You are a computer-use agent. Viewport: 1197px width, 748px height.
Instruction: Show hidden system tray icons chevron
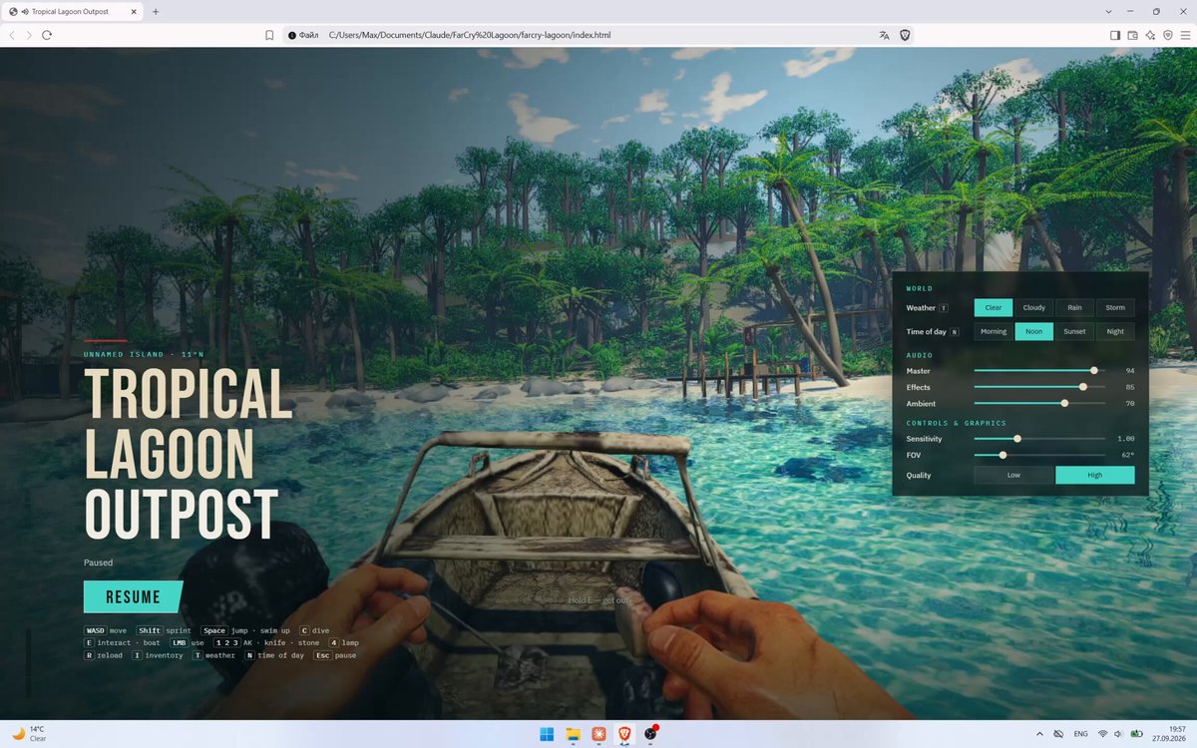pos(1040,734)
